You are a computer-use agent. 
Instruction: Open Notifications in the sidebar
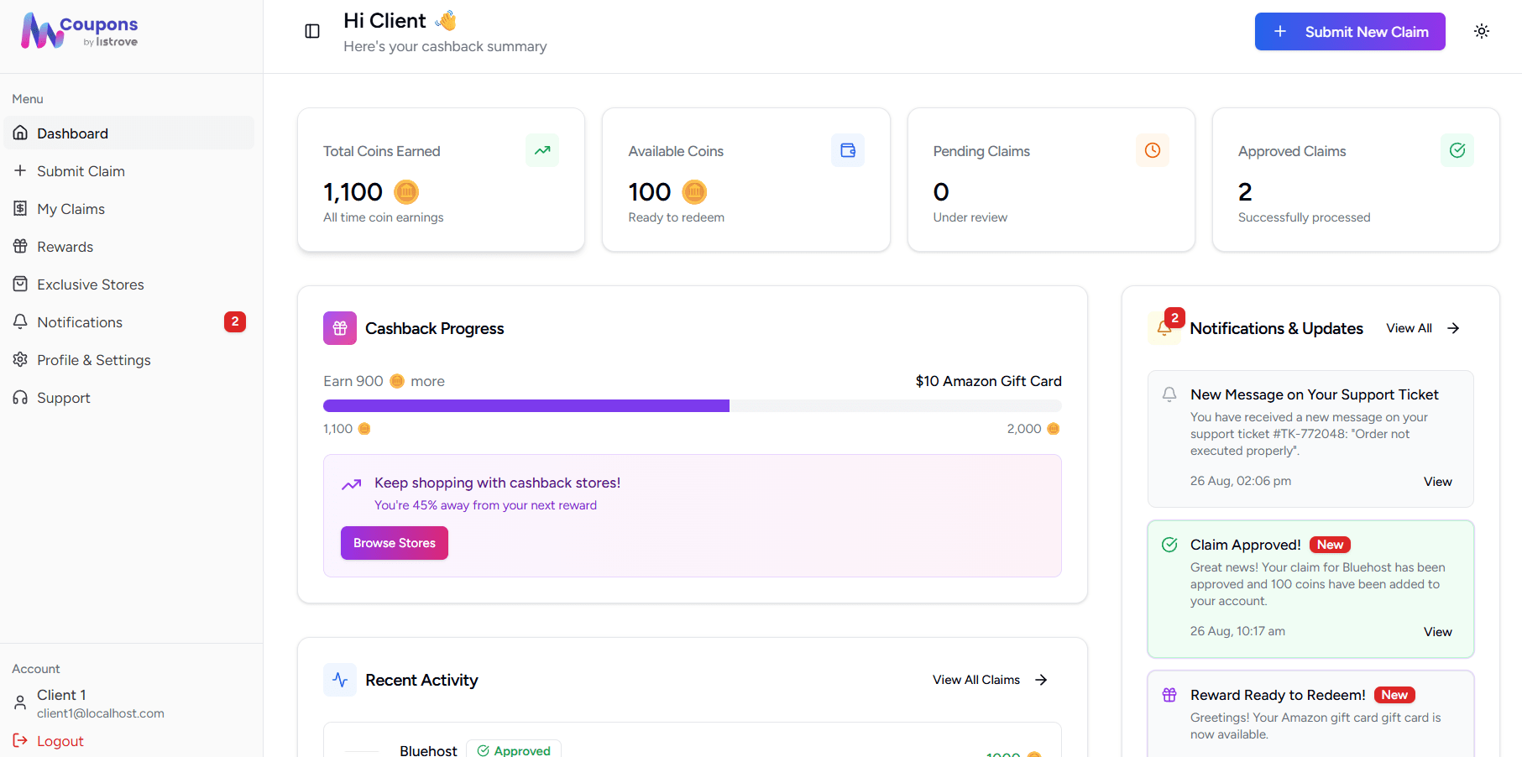tap(129, 321)
